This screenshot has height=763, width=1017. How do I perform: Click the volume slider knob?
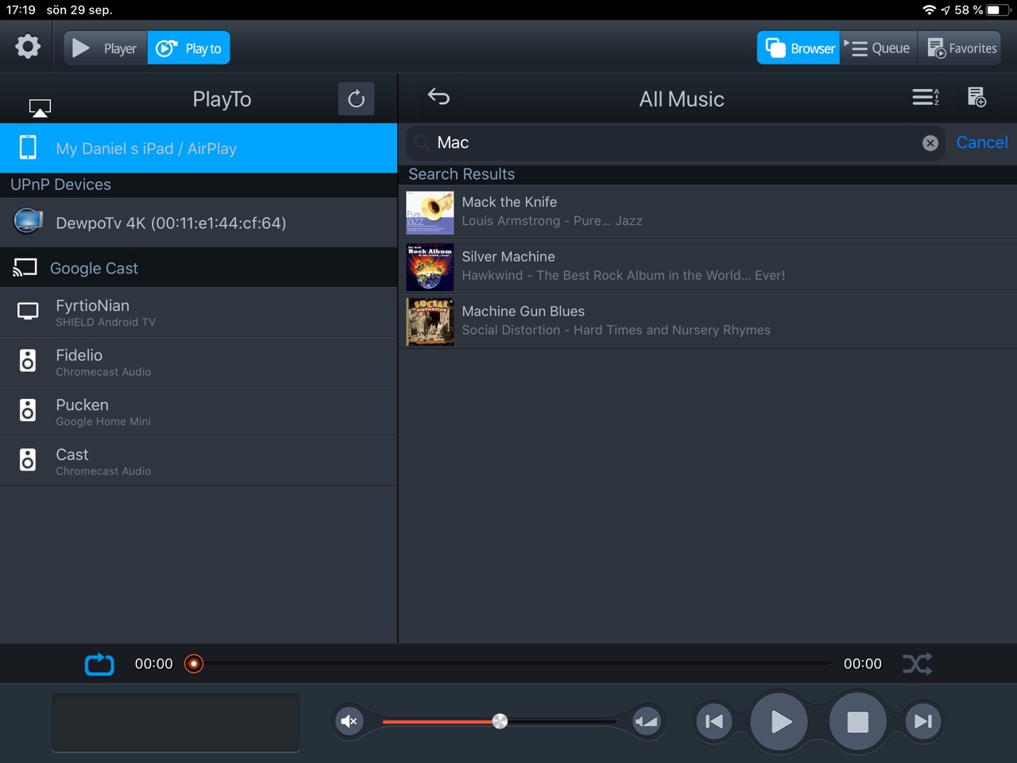(500, 721)
